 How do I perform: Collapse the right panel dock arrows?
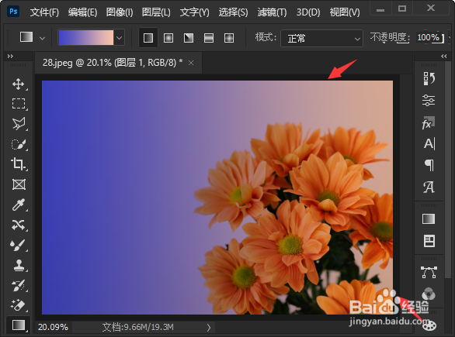tap(444, 56)
